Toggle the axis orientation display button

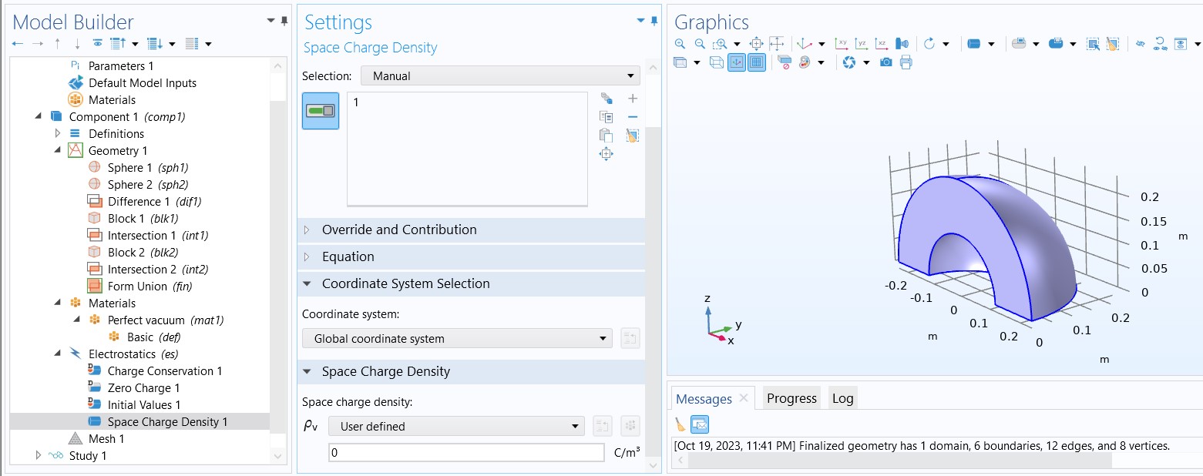click(736, 62)
